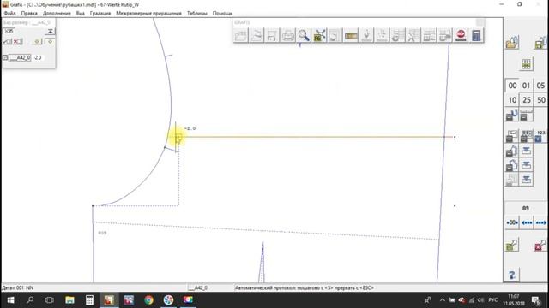Open File Explorer from taskbar
Viewport: 549px width, 308px height.
click(x=69, y=300)
